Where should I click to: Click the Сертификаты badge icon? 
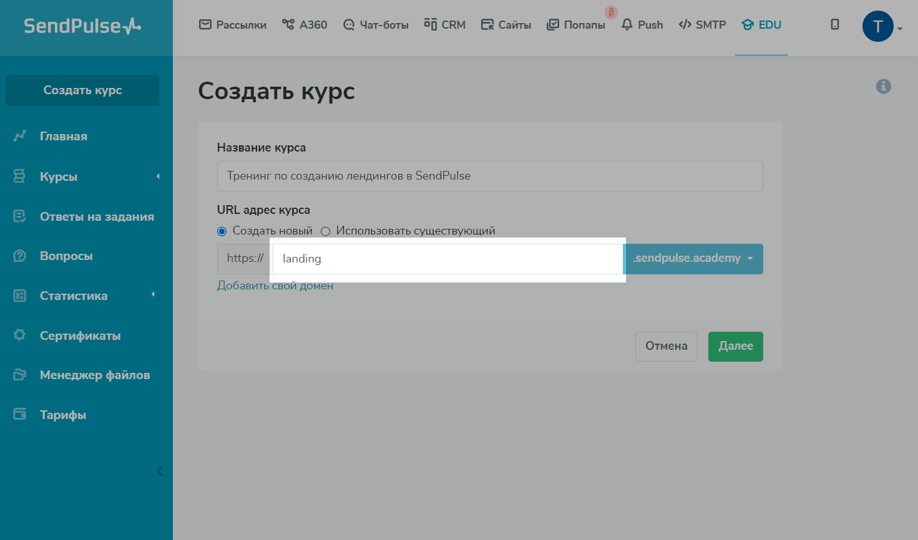20,335
